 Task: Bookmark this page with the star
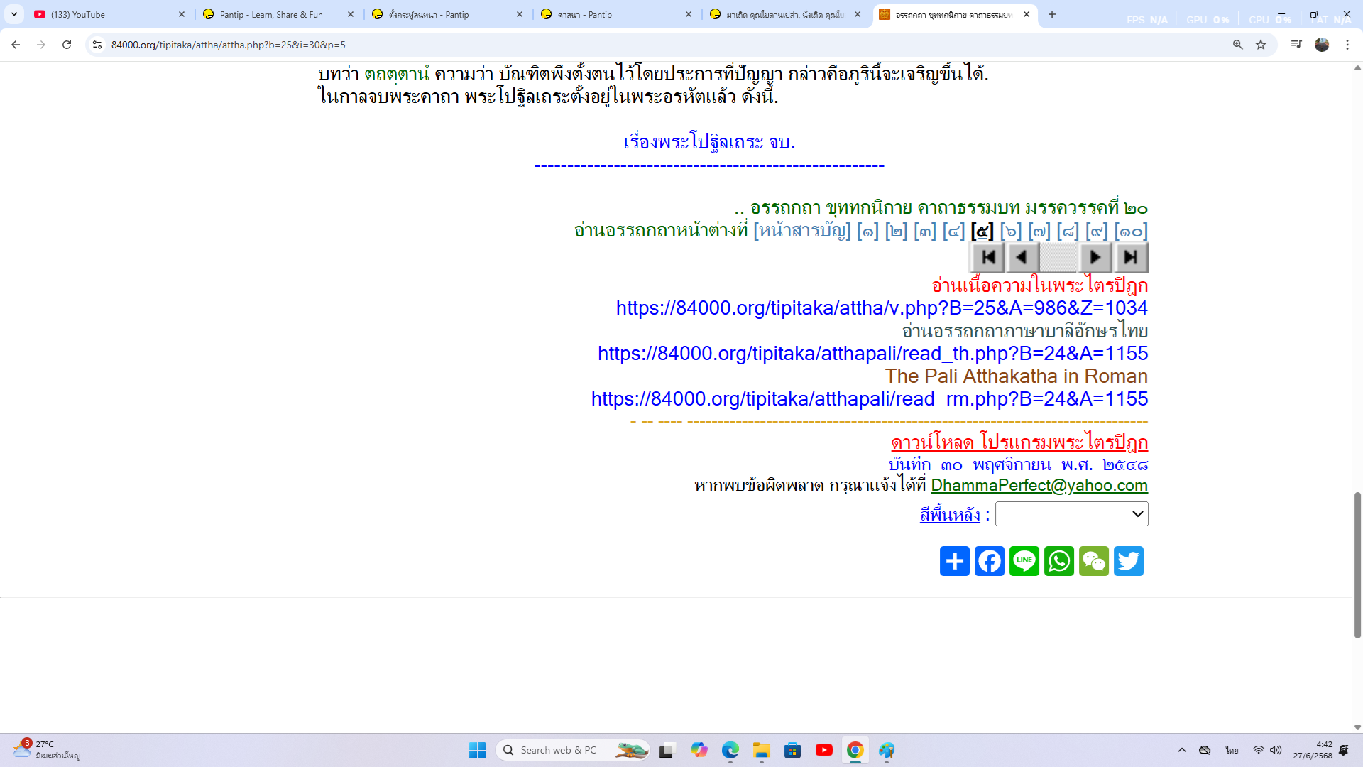point(1261,45)
